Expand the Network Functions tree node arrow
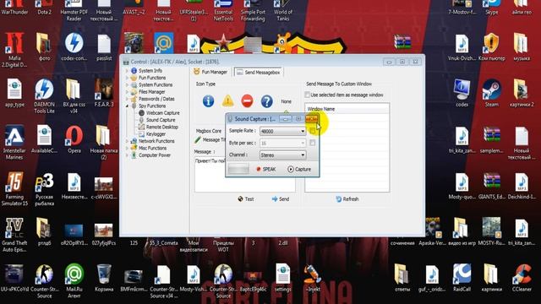This screenshot has width=541, height=304. point(128,141)
